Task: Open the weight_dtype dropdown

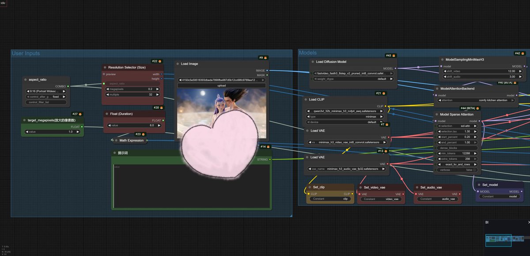Action: coord(352,79)
